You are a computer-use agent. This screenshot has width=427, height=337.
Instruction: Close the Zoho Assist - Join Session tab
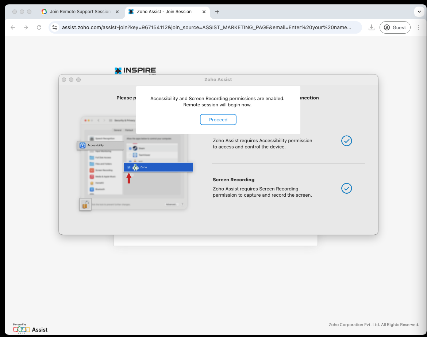204,12
